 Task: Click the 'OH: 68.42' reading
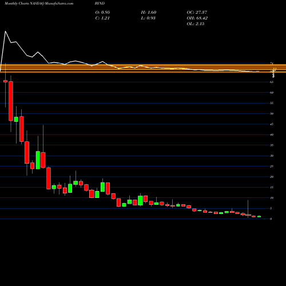pyautogui.click(x=197, y=18)
